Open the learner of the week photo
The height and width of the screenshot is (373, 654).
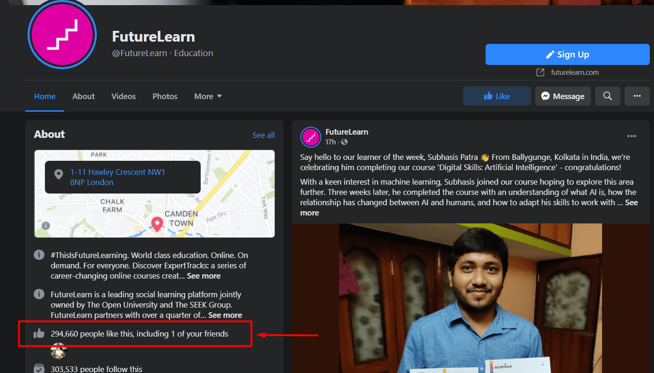pyautogui.click(x=470, y=298)
